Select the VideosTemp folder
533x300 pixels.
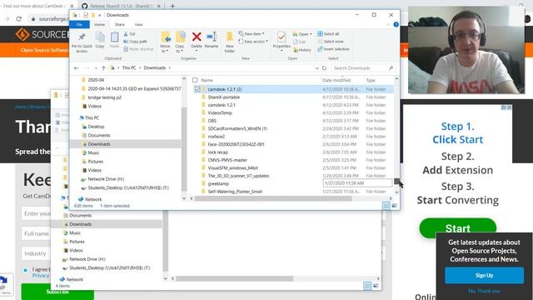[x=220, y=113]
